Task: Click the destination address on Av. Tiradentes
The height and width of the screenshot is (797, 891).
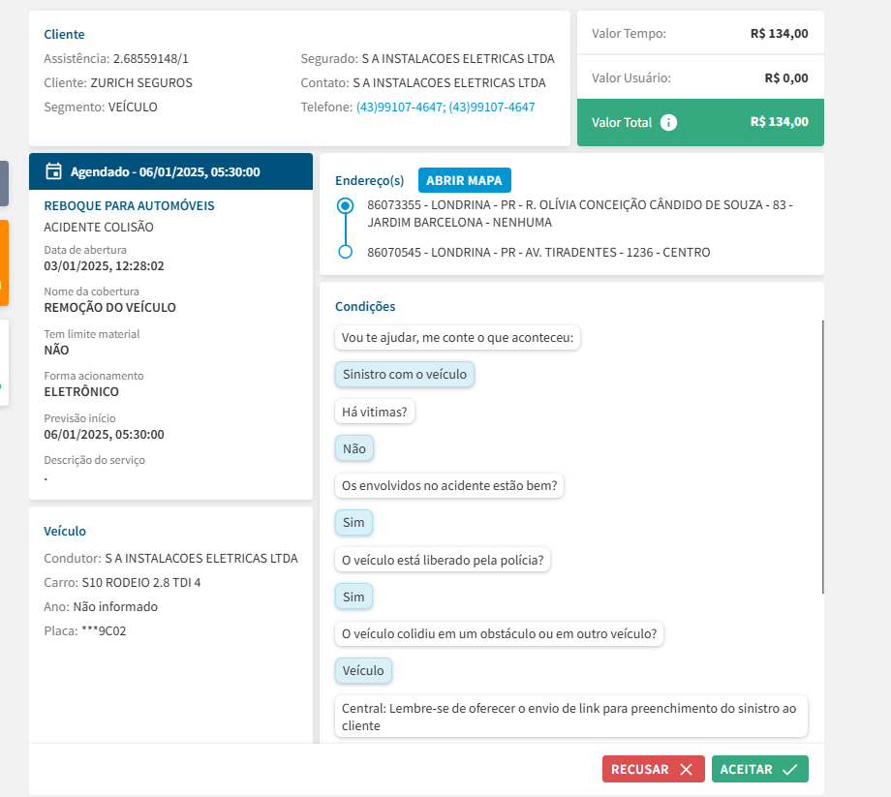Action: (x=538, y=253)
